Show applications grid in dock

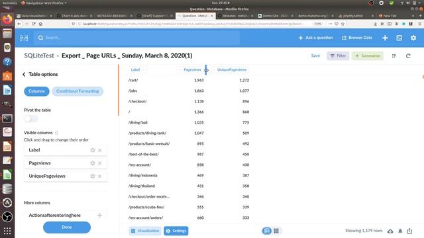click(7, 231)
